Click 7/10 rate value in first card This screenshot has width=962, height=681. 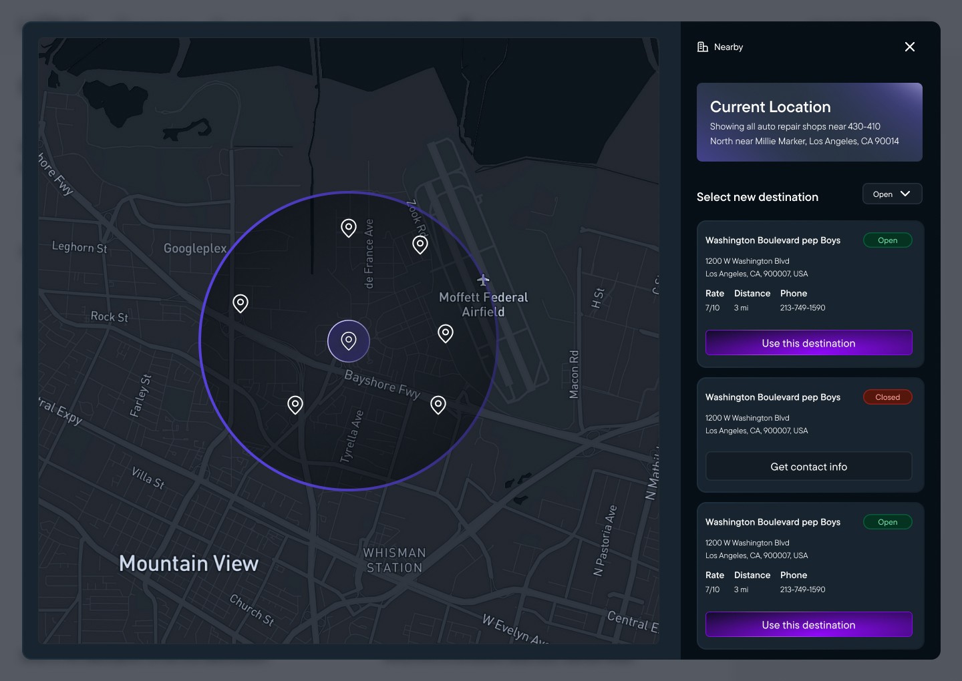(712, 308)
